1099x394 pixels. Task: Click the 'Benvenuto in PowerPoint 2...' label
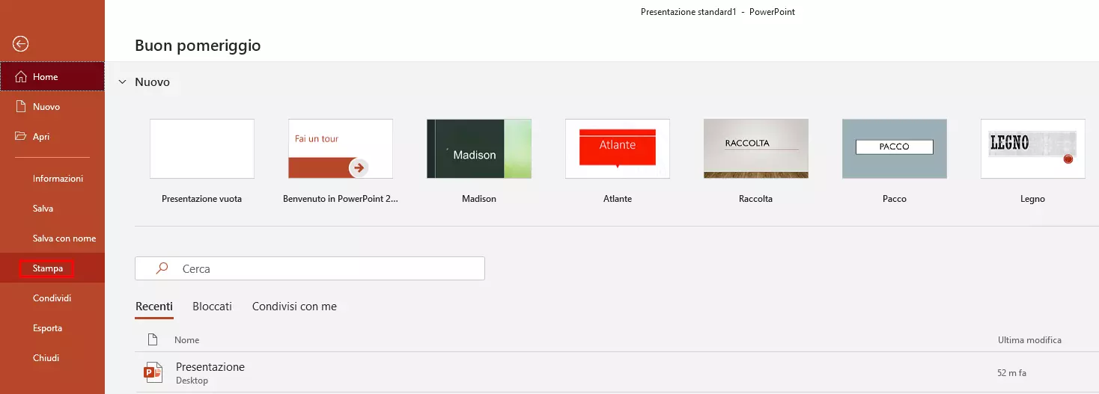pos(341,199)
